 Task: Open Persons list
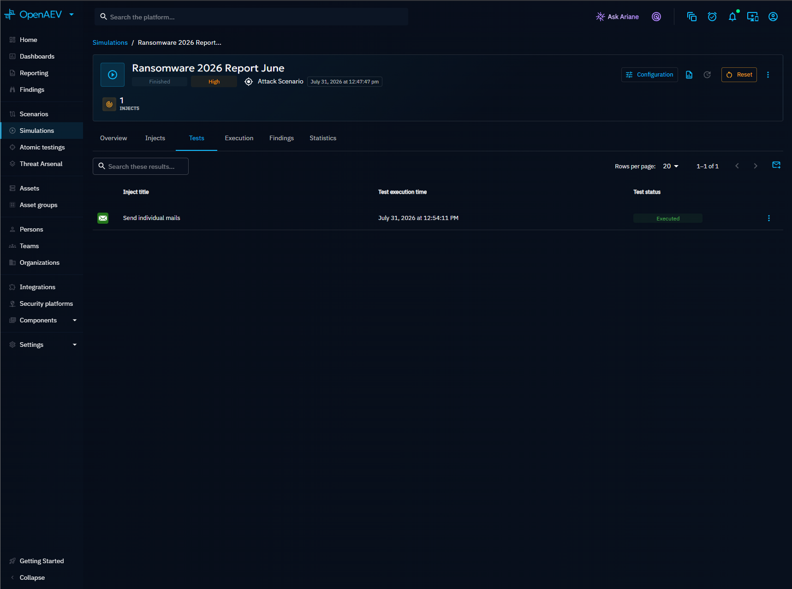(x=42, y=229)
